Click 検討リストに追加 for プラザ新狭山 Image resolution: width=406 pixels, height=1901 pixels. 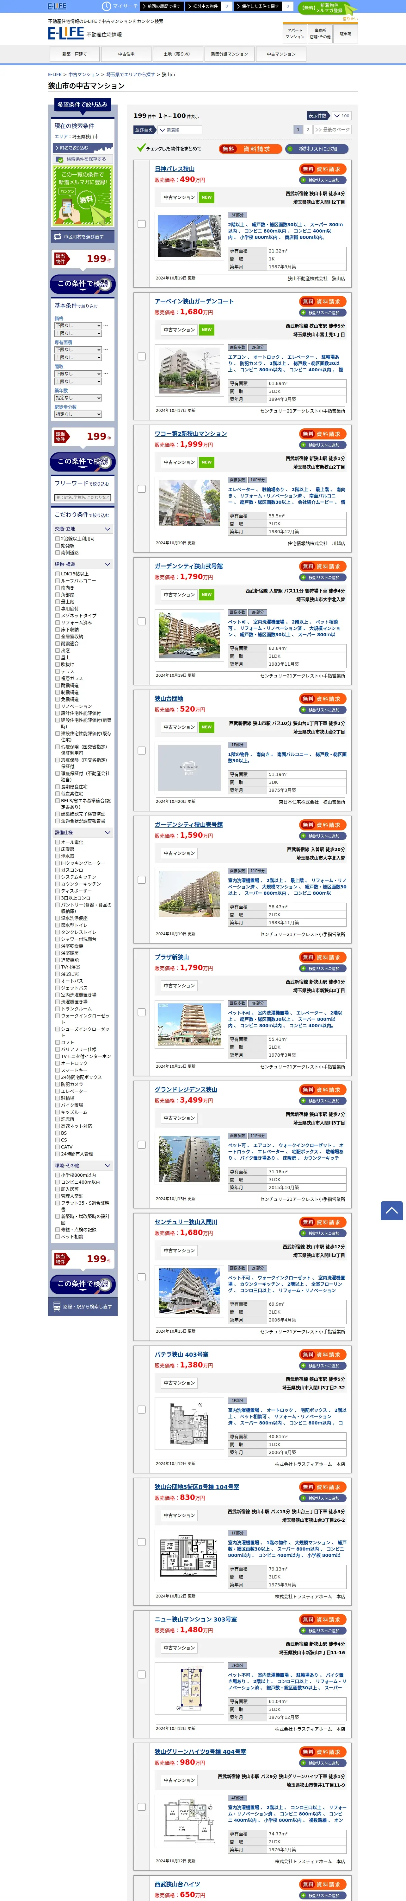point(323,968)
